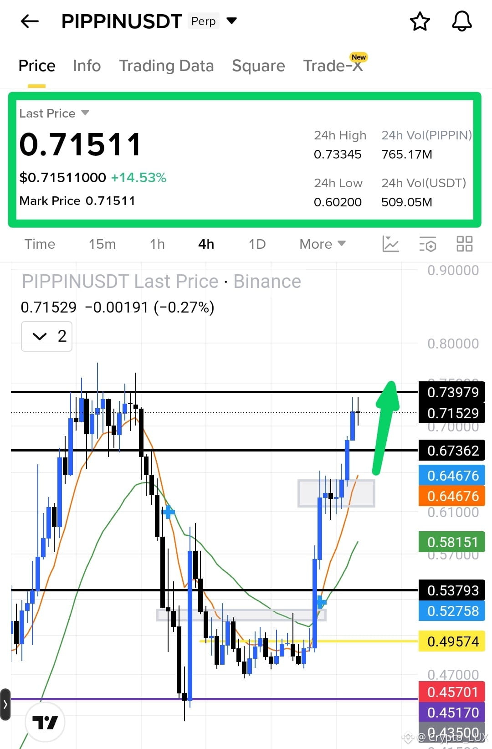
Task: Click the 0.53793 price line label
Action: click(x=452, y=590)
